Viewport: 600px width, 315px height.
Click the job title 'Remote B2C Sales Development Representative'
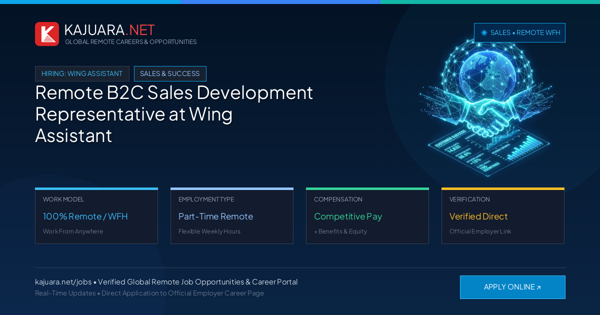pyautogui.click(x=174, y=114)
